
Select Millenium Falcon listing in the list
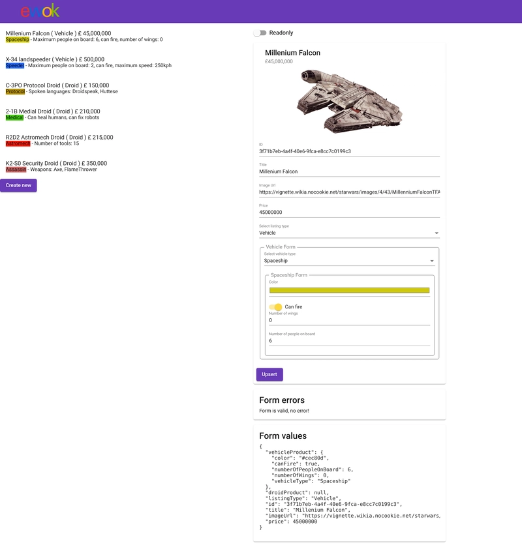(84, 37)
